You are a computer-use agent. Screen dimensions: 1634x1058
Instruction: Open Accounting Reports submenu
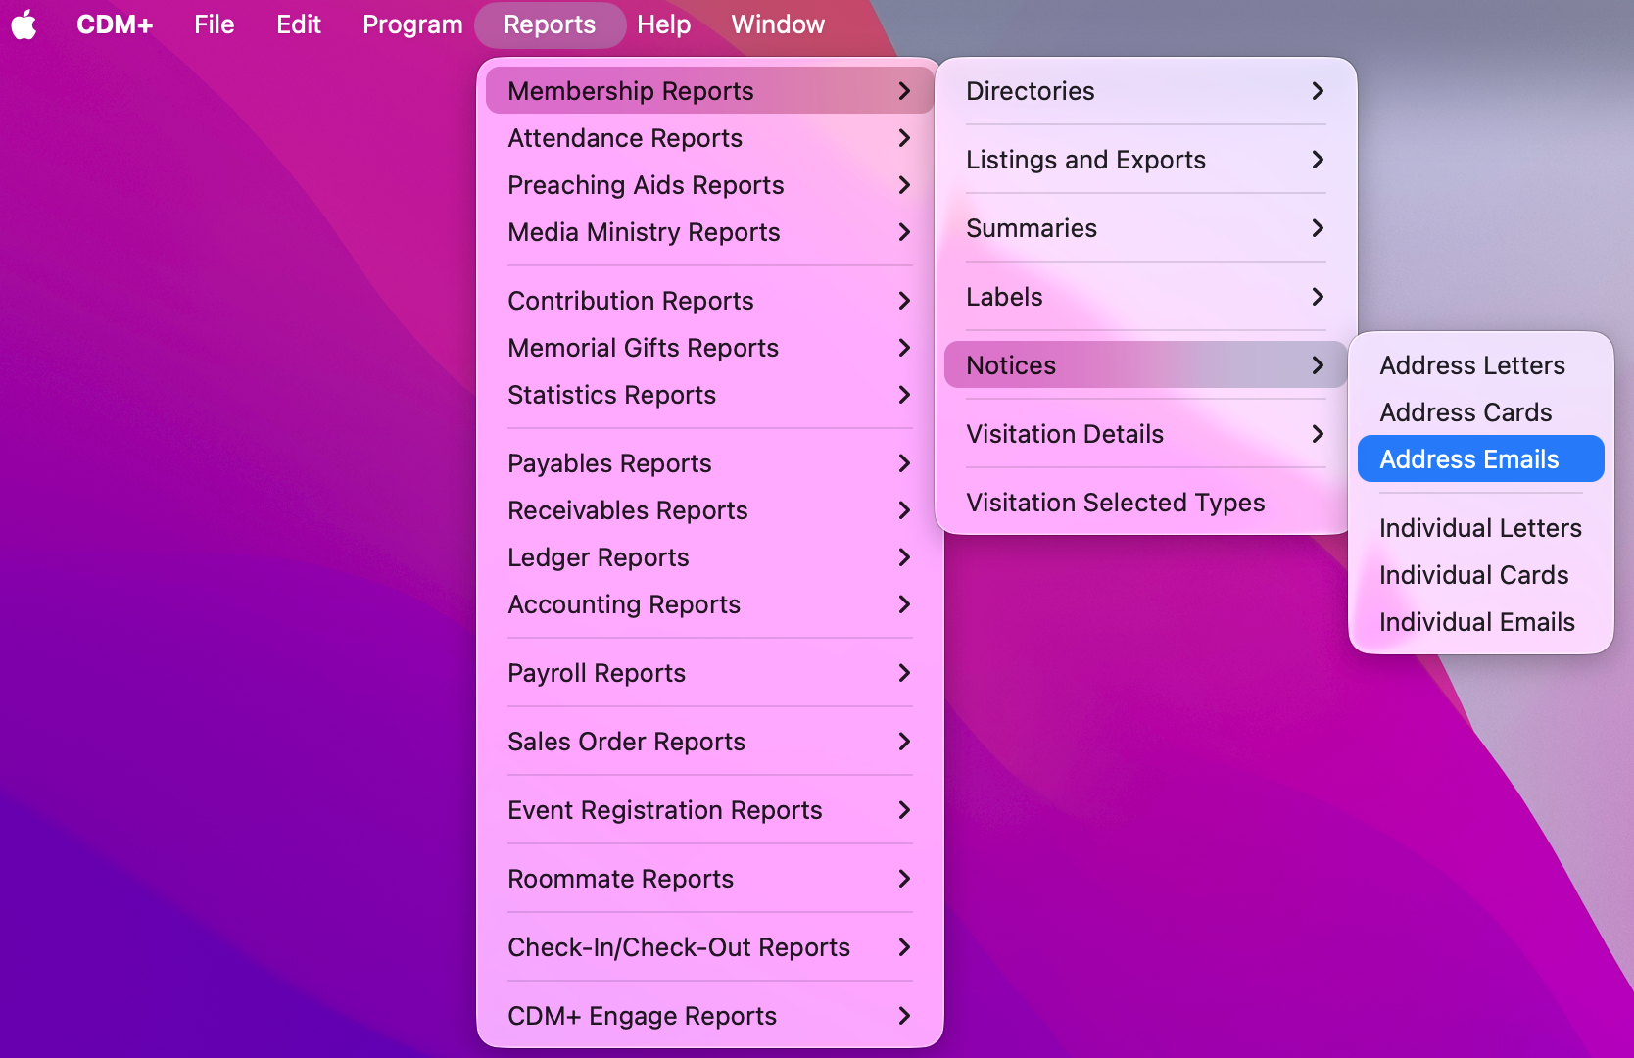coord(710,604)
